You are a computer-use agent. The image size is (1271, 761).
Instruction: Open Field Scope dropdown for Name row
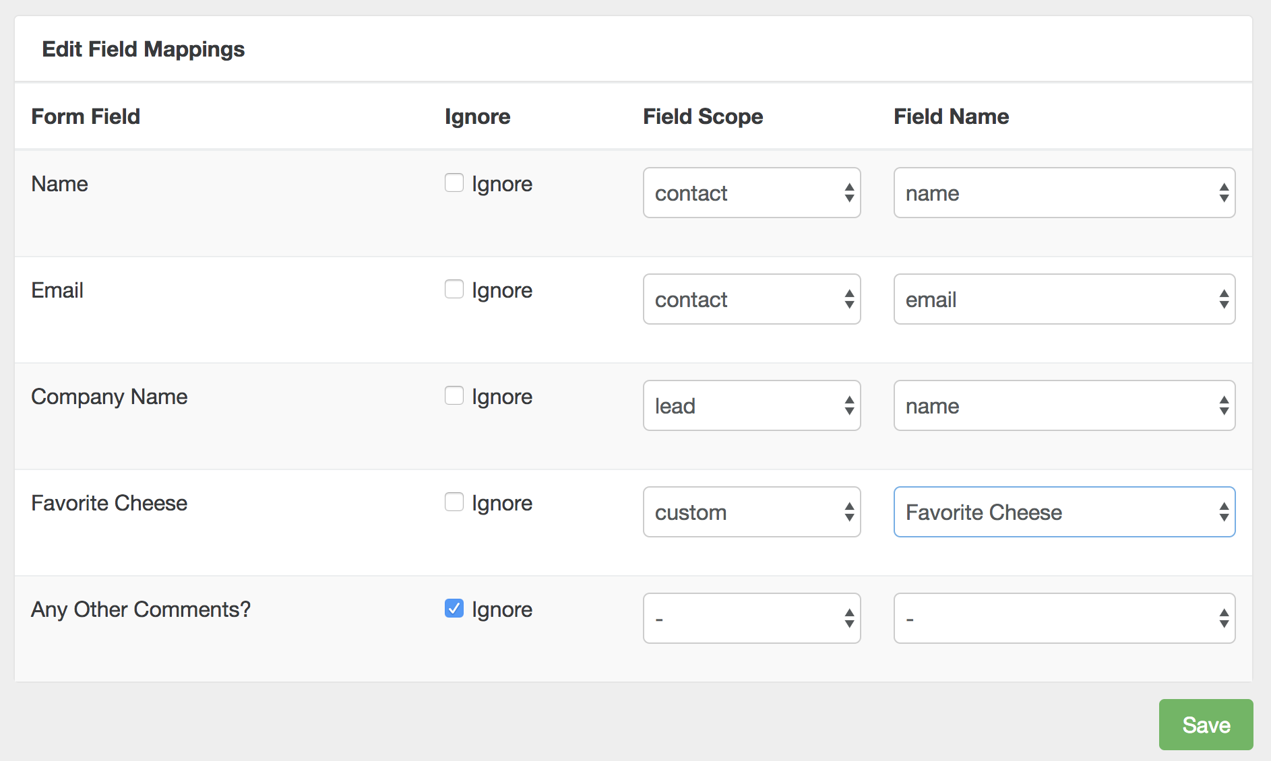[751, 193]
